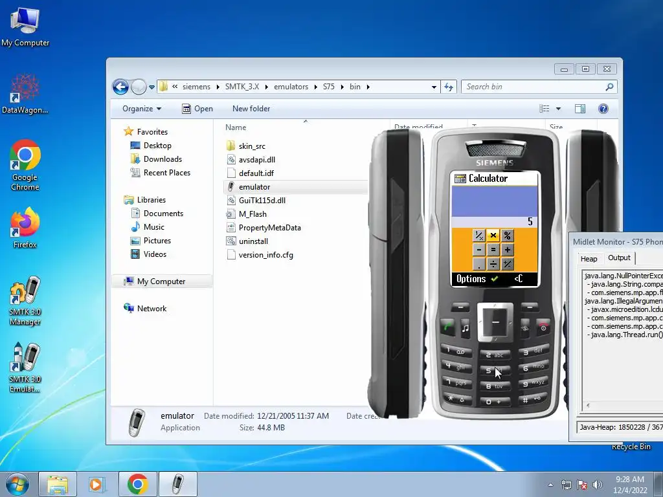
Task: Select avsdapi.dll file
Action: [256, 160]
